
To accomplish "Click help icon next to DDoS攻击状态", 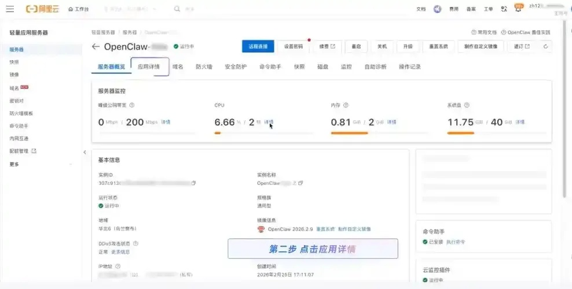I will coord(135,243).
